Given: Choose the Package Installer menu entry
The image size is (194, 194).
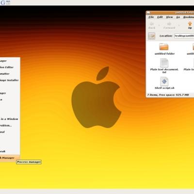Looking at the screenshot, I should point(10,80).
